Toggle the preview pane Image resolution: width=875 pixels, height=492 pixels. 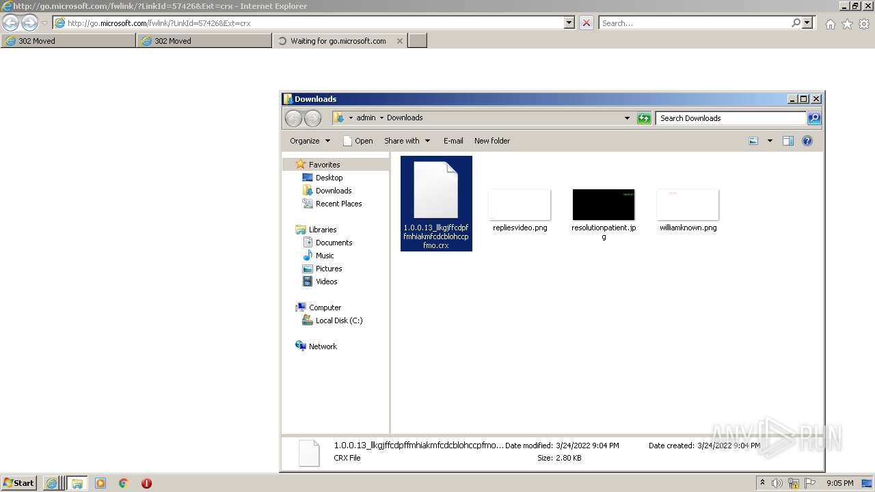pyautogui.click(x=787, y=141)
